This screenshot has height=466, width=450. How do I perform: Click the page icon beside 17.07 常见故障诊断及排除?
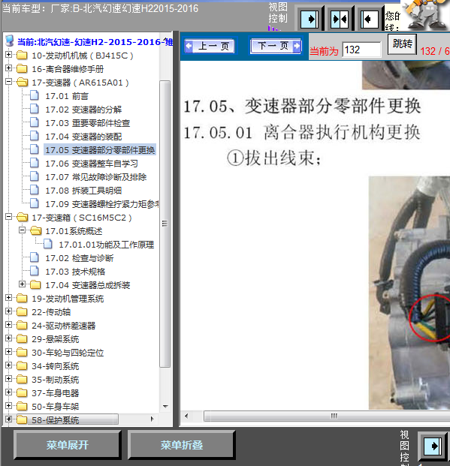[x=35, y=176]
